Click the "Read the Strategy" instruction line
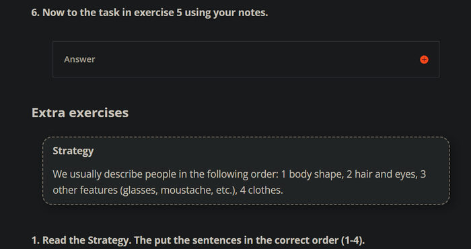 [x=198, y=240]
